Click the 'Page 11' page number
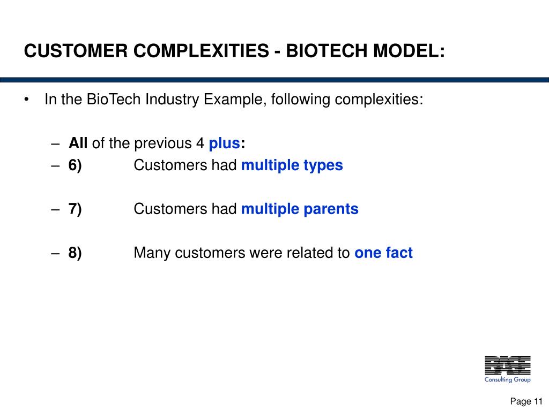Viewport: 549px width, 411px height. point(526,401)
